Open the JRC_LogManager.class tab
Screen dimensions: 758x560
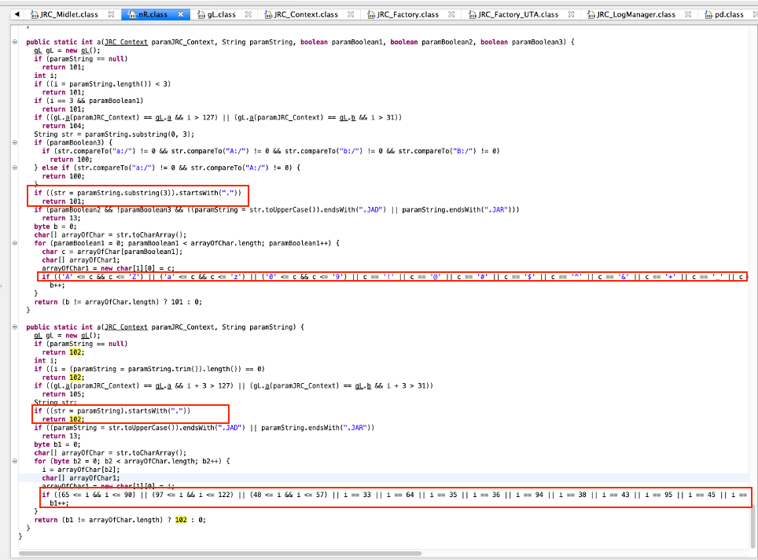pos(635,14)
